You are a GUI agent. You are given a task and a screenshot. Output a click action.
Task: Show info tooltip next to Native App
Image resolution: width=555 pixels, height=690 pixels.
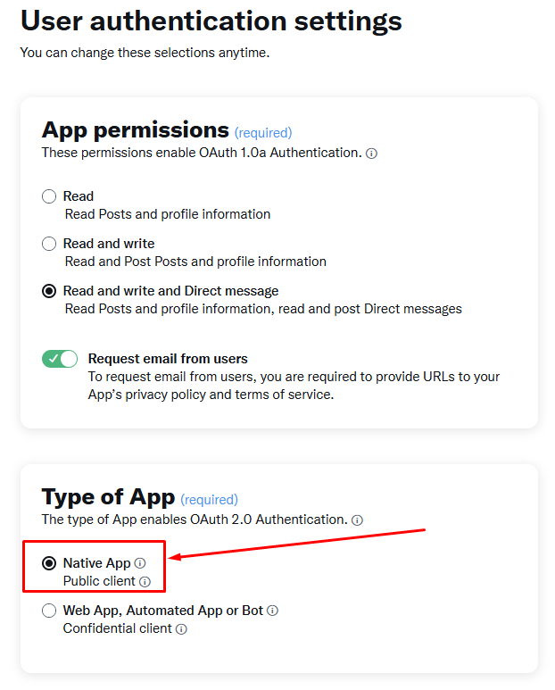pyautogui.click(x=140, y=563)
